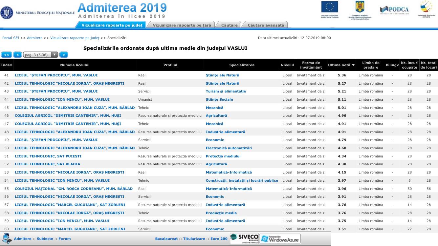Open the page selector dropdown pag. 3

pos(41,55)
